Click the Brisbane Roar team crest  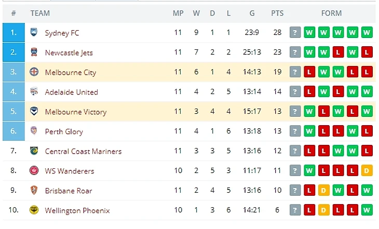coord(34,191)
